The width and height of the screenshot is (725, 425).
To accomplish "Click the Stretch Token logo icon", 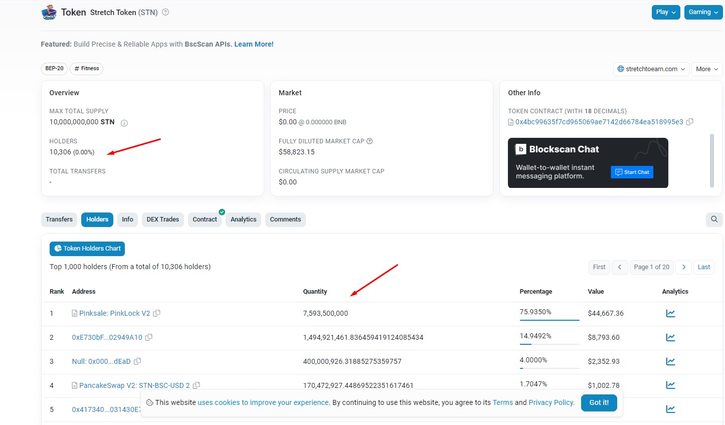I will [49, 12].
